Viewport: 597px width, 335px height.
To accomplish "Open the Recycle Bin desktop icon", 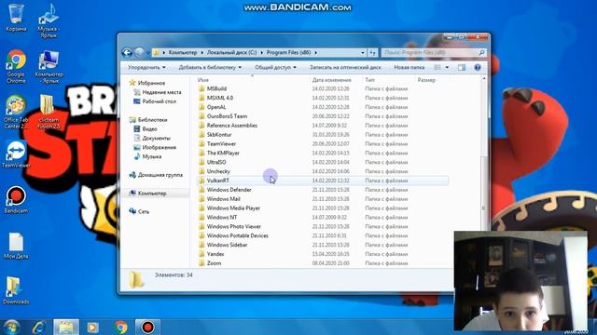I will click(16, 17).
